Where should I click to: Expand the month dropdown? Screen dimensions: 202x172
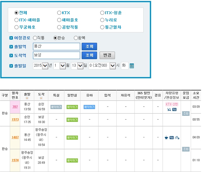pyautogui.click(x=63, y=66)
